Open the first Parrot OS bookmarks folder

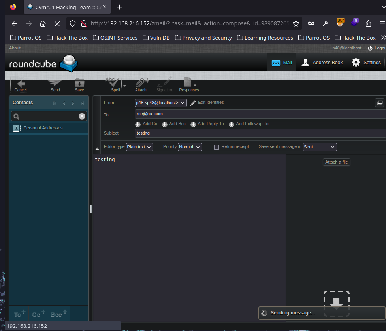click(x=26, y=38)
